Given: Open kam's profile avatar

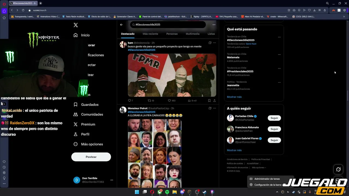Looking at the screenshot, I should [x=123, y=44].
